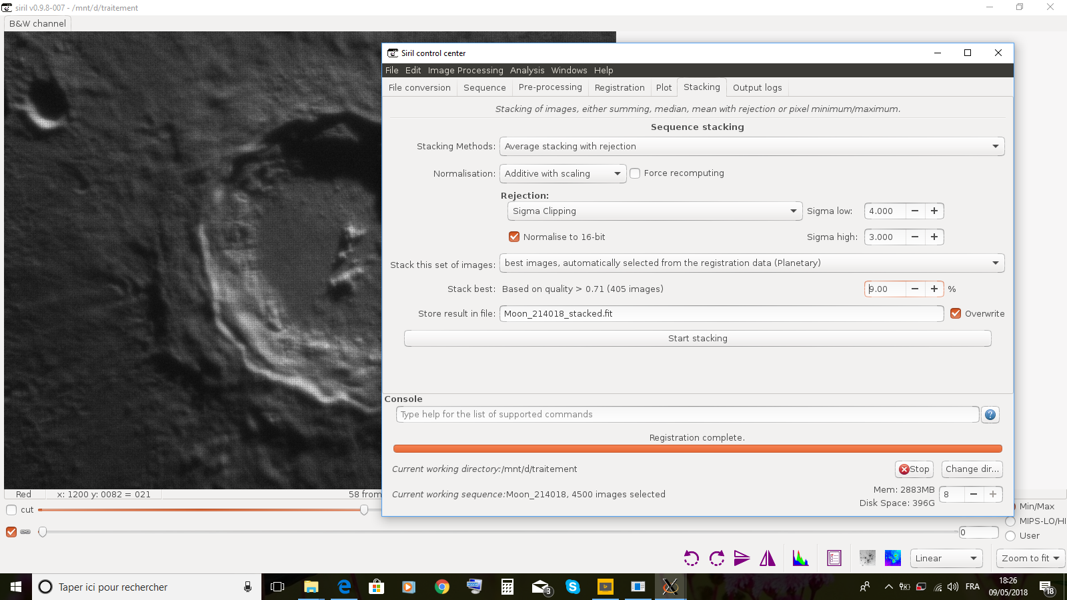Viewport: 1067px width, 600px height.
Task: Show hidden system tray icons
Action: coord(888,587)
